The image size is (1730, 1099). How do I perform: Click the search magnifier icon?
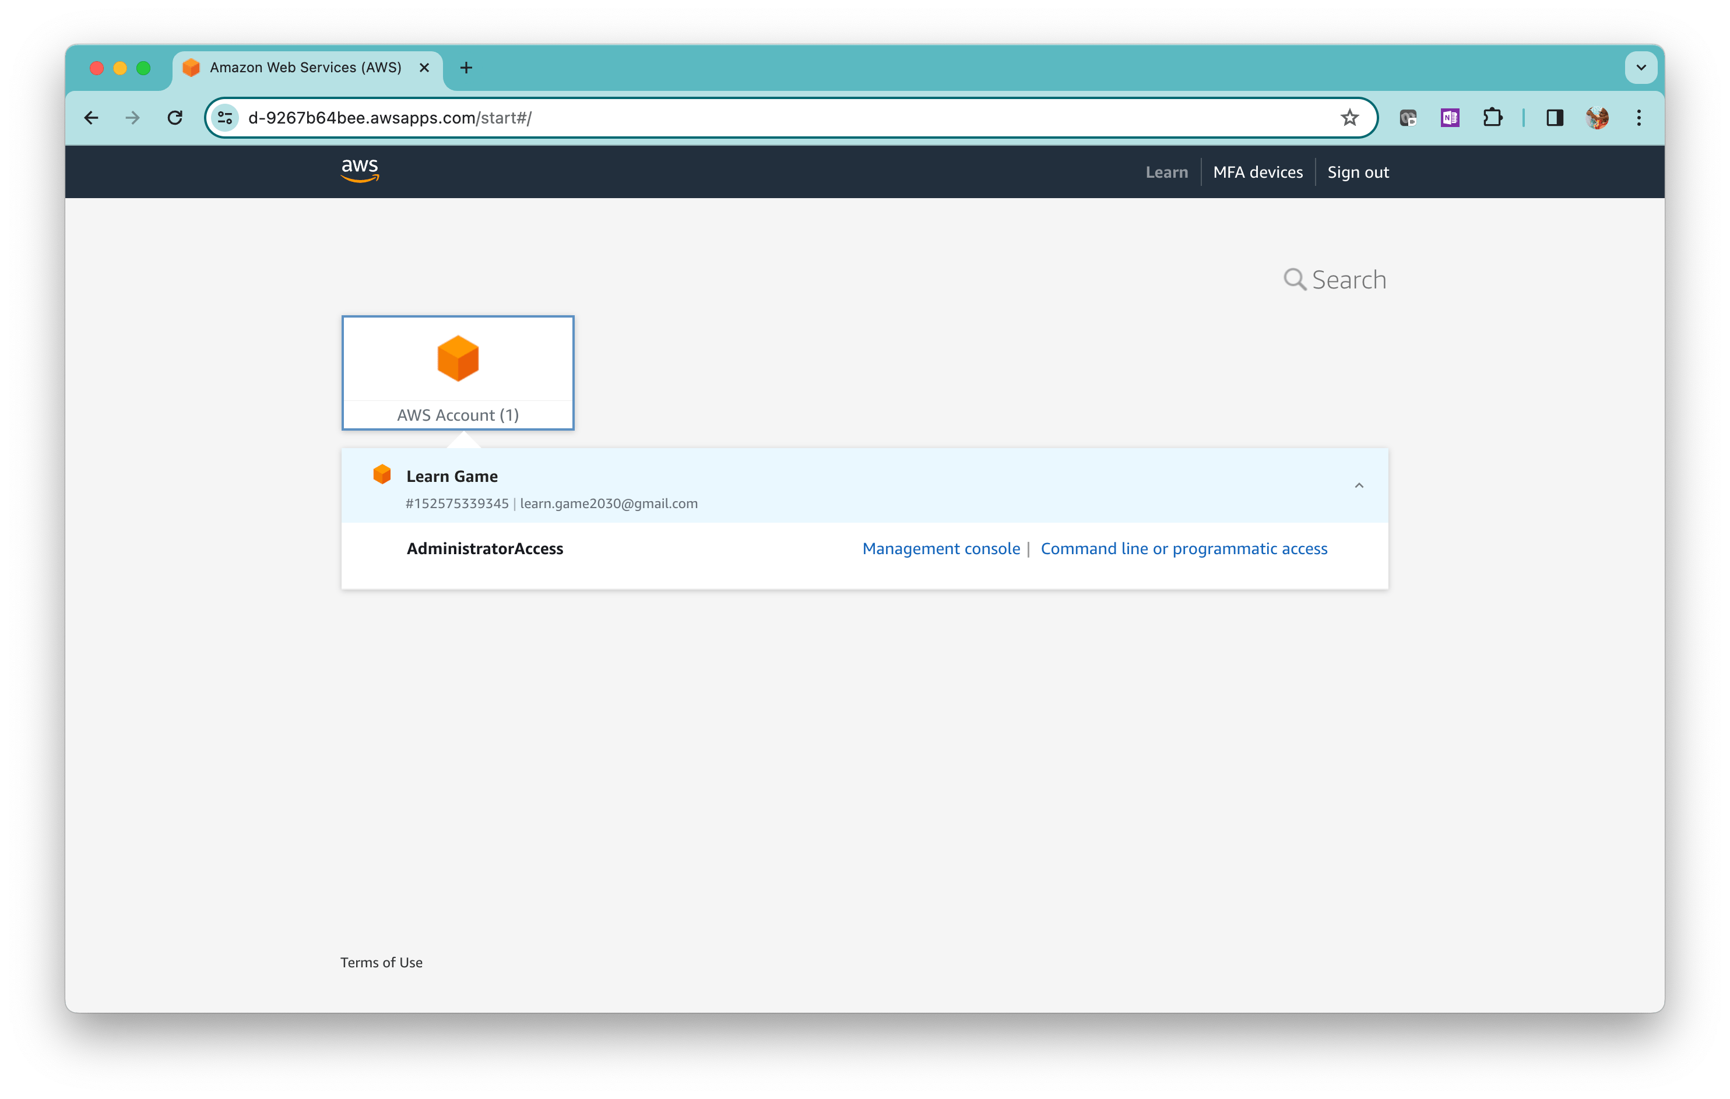[1295, 280]
